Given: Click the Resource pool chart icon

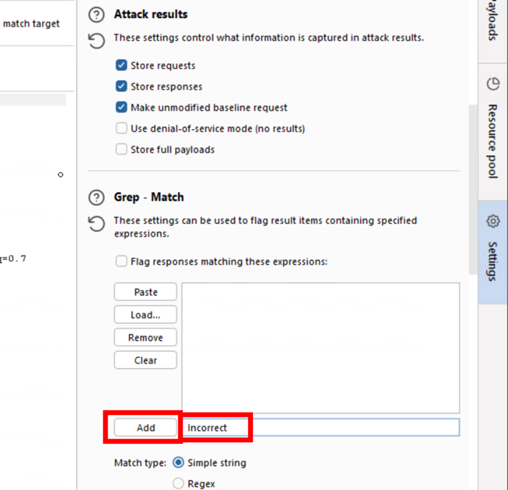Looking at the screenshot, I should (493, 84).
